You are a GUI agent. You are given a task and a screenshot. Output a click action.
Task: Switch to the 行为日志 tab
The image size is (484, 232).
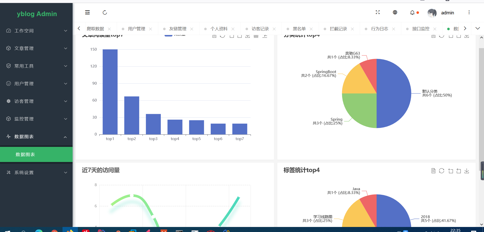(x=379, y=29)
